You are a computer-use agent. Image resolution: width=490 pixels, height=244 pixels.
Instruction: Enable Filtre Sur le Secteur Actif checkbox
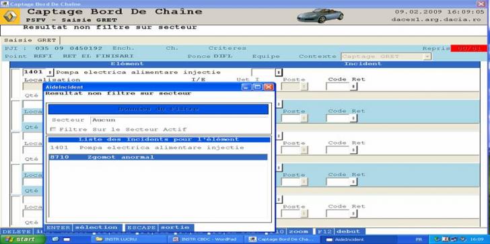click(x=53, y=129)
